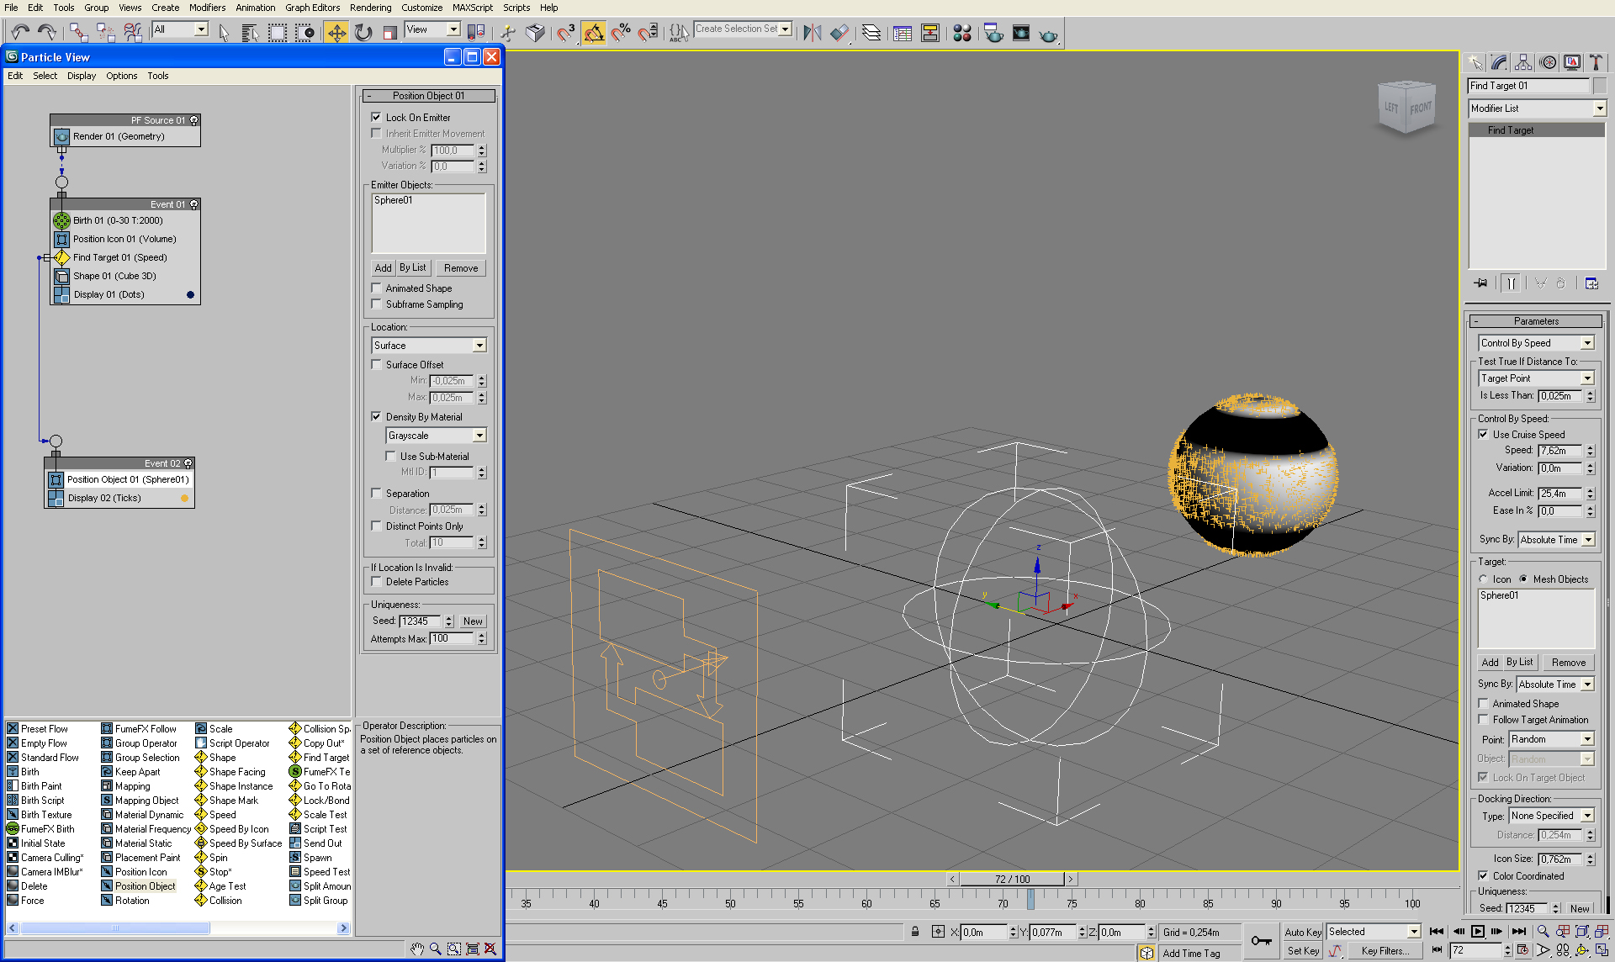Open the Hierarchy command panel tab
Screen dimensions: 1615x962
[x=1523, y=63]
